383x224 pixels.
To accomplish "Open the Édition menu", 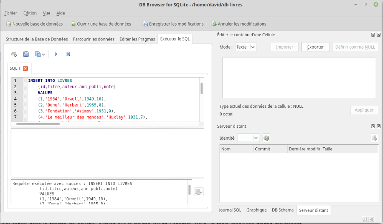I will (30, 13).
